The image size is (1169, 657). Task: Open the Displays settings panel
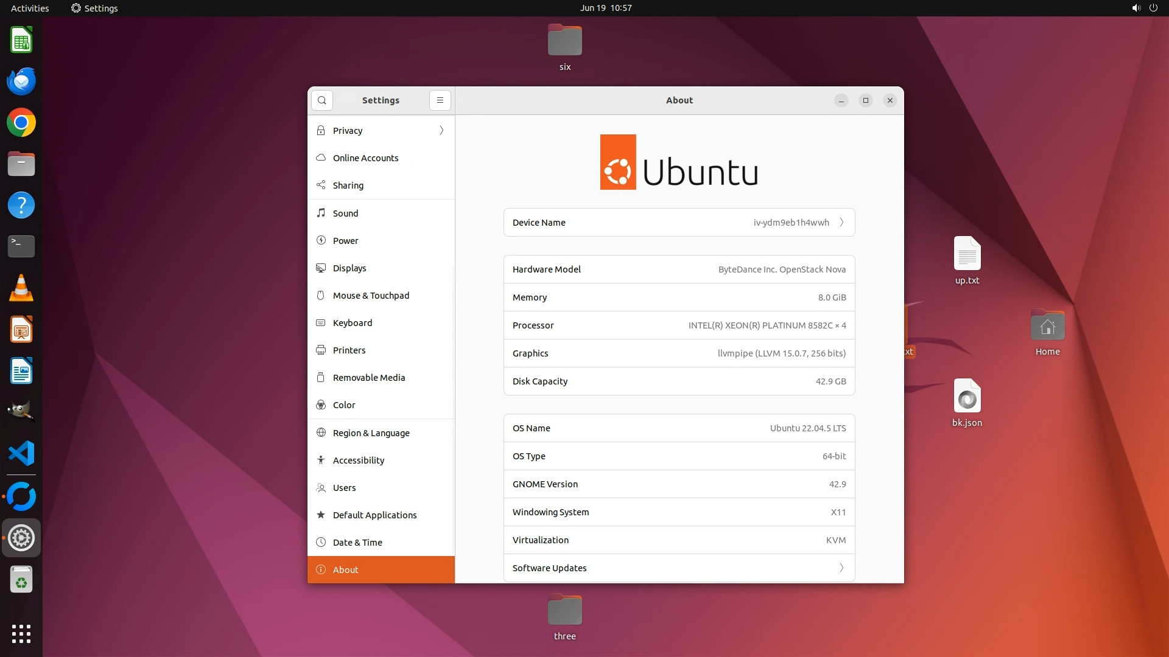(x=349, y=268)
